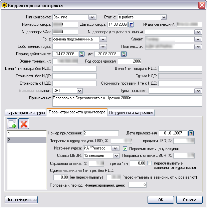Expand the Груз dropdown
207x208 pixels.
[103, 39]
